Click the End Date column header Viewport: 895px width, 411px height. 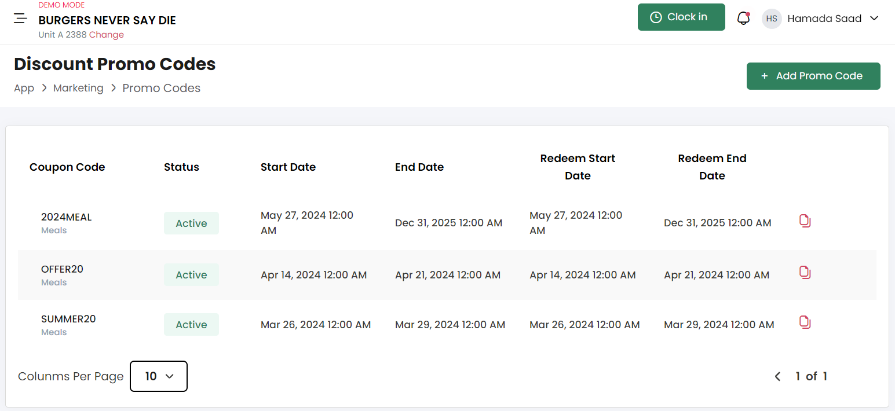tap(419, 167)
